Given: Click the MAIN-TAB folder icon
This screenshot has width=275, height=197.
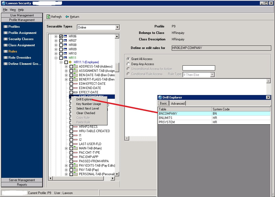Looking at the screenshot, I should coord(75,148).
